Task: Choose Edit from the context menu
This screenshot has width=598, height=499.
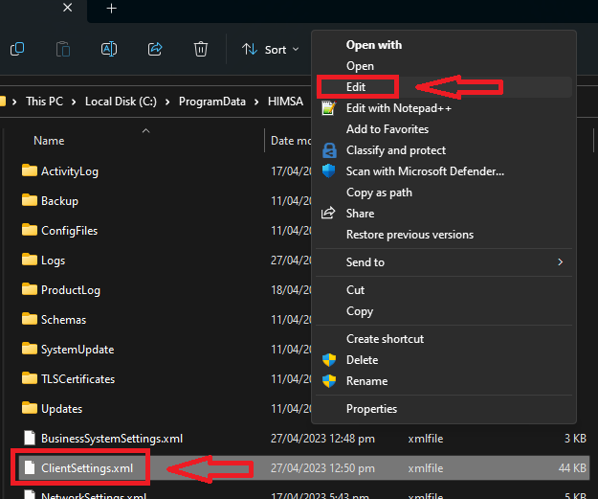Action: click(x=356, y=87)
